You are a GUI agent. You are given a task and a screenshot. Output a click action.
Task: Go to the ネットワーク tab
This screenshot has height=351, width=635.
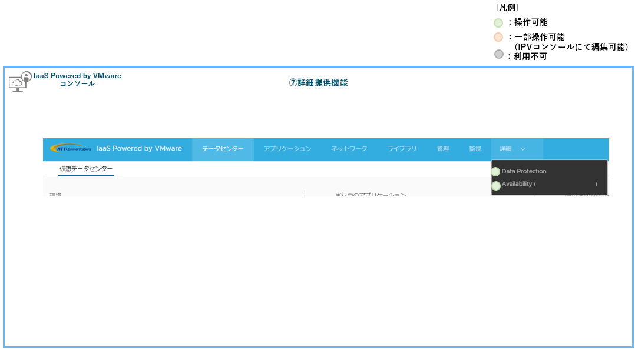(349, 149)
